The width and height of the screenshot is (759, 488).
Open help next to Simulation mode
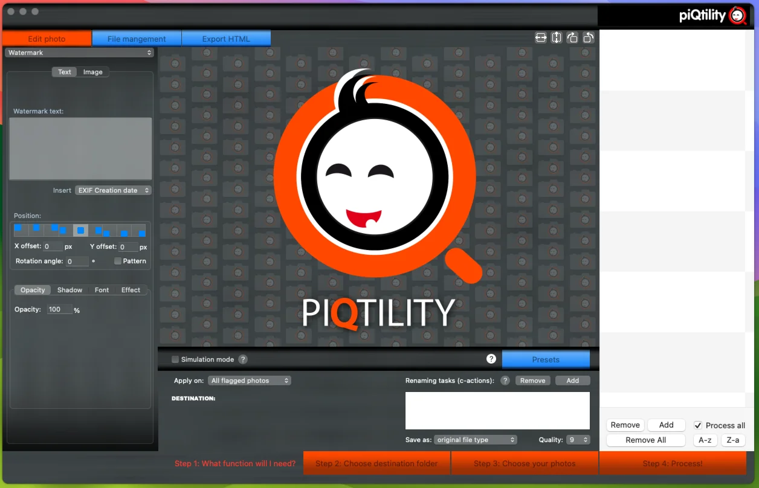pos(243,359)
